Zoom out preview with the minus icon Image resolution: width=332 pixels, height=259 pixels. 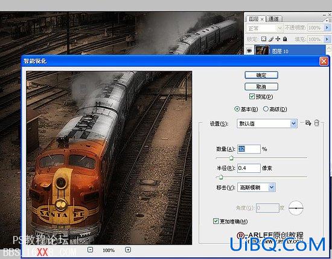(90, 250)
